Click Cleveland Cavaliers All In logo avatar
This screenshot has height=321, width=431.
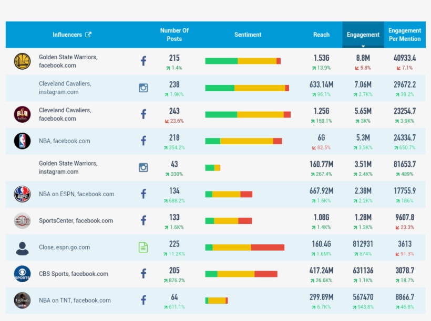coord(22,114)
